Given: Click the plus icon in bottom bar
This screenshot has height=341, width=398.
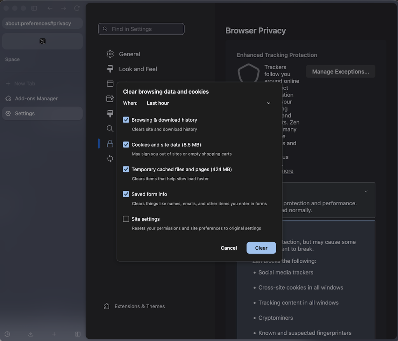Looking at the screenshot, I should point(54,334).
